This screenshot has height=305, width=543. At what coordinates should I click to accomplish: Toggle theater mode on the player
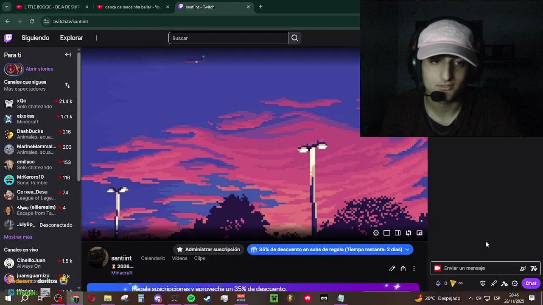pos(387,233)
